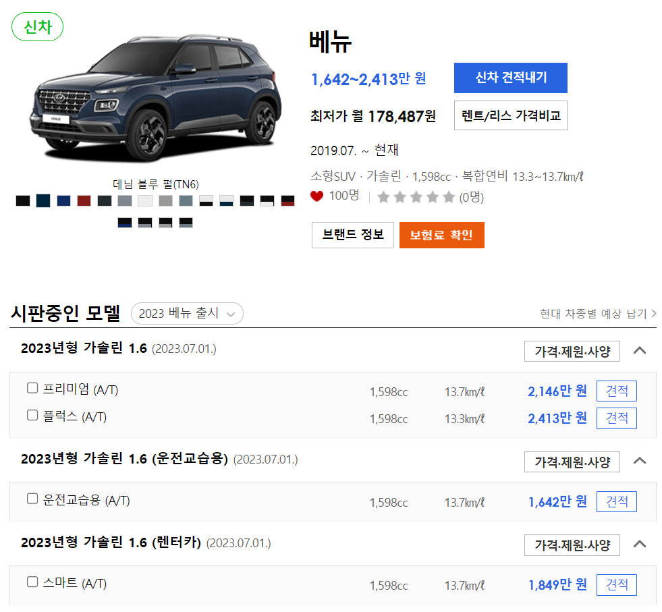Check the 운전교습용 (A/T) trim box

click(x=32, y=499)
